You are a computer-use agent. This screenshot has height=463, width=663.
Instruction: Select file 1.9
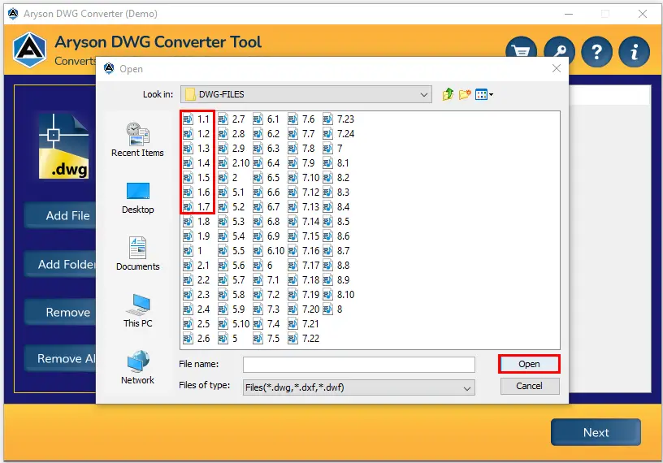tap(197, 236)
